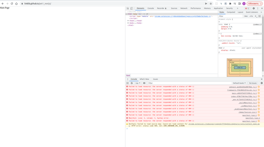Bookmark page with star icon
The height and width of the screenshot is (147, 264).
tap(210, 3)
